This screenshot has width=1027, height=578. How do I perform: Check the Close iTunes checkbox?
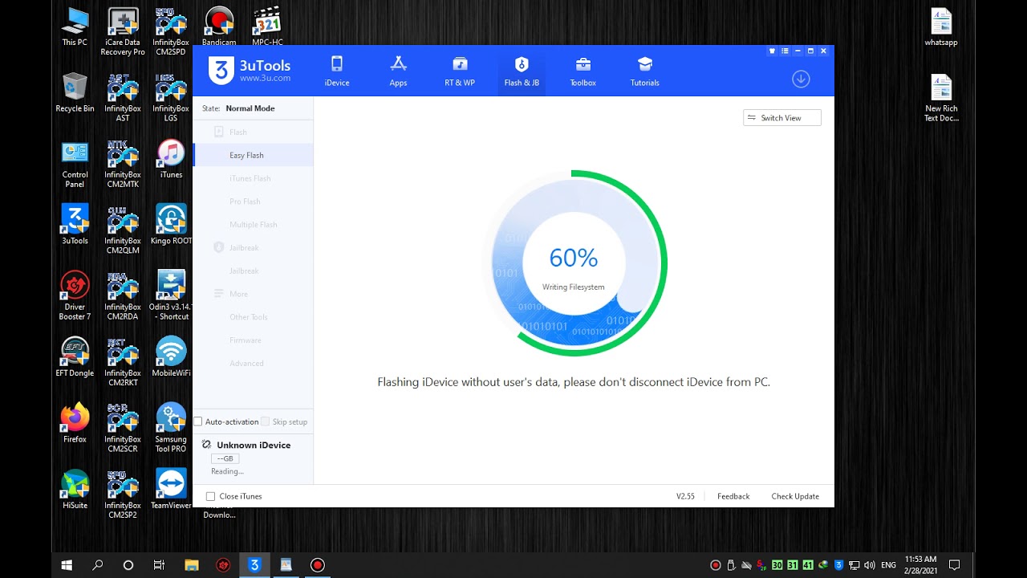[210, 496]
